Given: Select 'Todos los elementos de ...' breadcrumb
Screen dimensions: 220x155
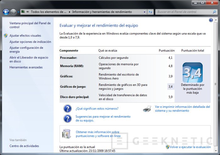Looking at the screenshot, I should [48, 12].
